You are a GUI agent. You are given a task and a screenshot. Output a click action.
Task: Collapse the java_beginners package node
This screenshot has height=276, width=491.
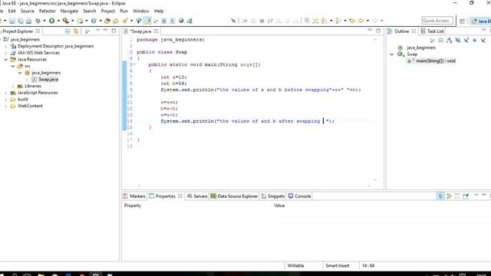point(20,73)
